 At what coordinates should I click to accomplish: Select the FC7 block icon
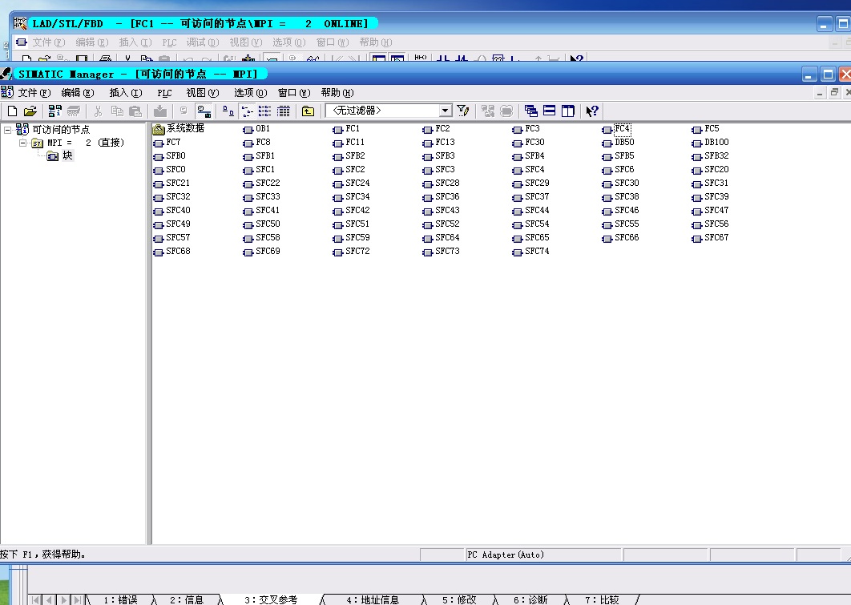(159, 143)
